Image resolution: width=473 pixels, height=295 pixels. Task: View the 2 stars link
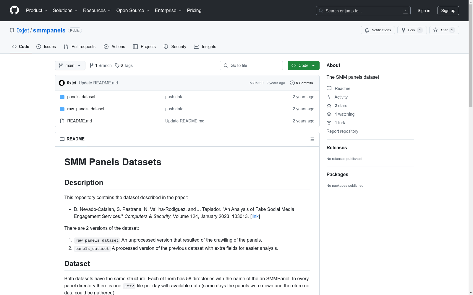point(337,106)
